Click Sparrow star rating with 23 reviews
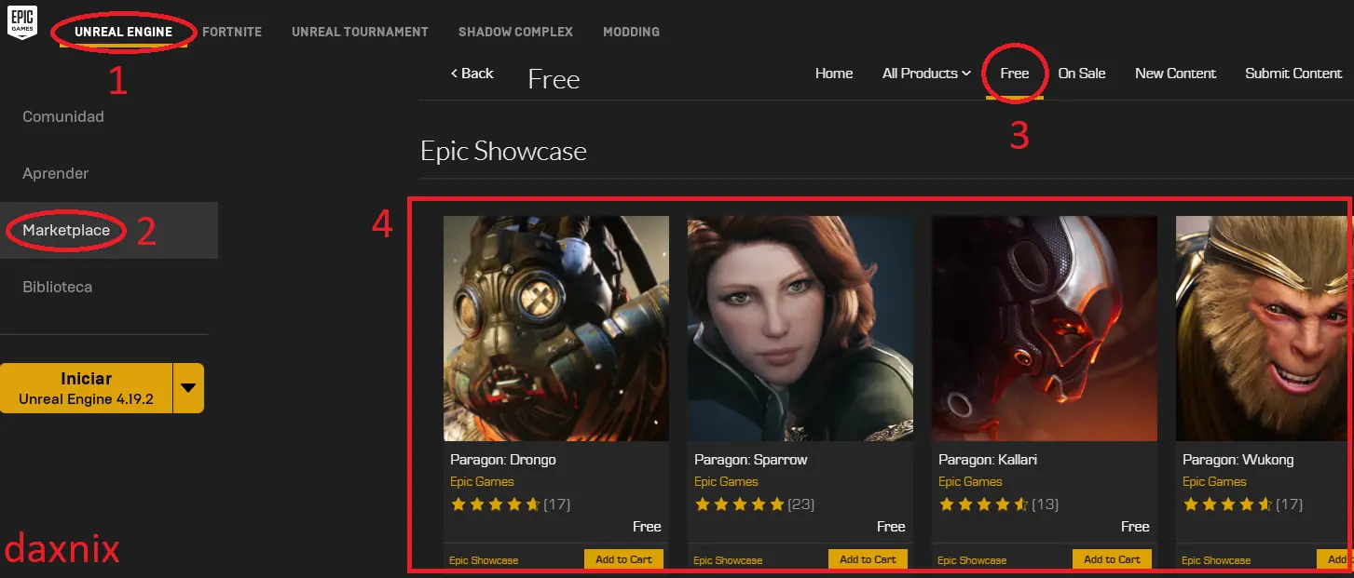Screen dimensions: 1354x578 [x=755, y=504]
